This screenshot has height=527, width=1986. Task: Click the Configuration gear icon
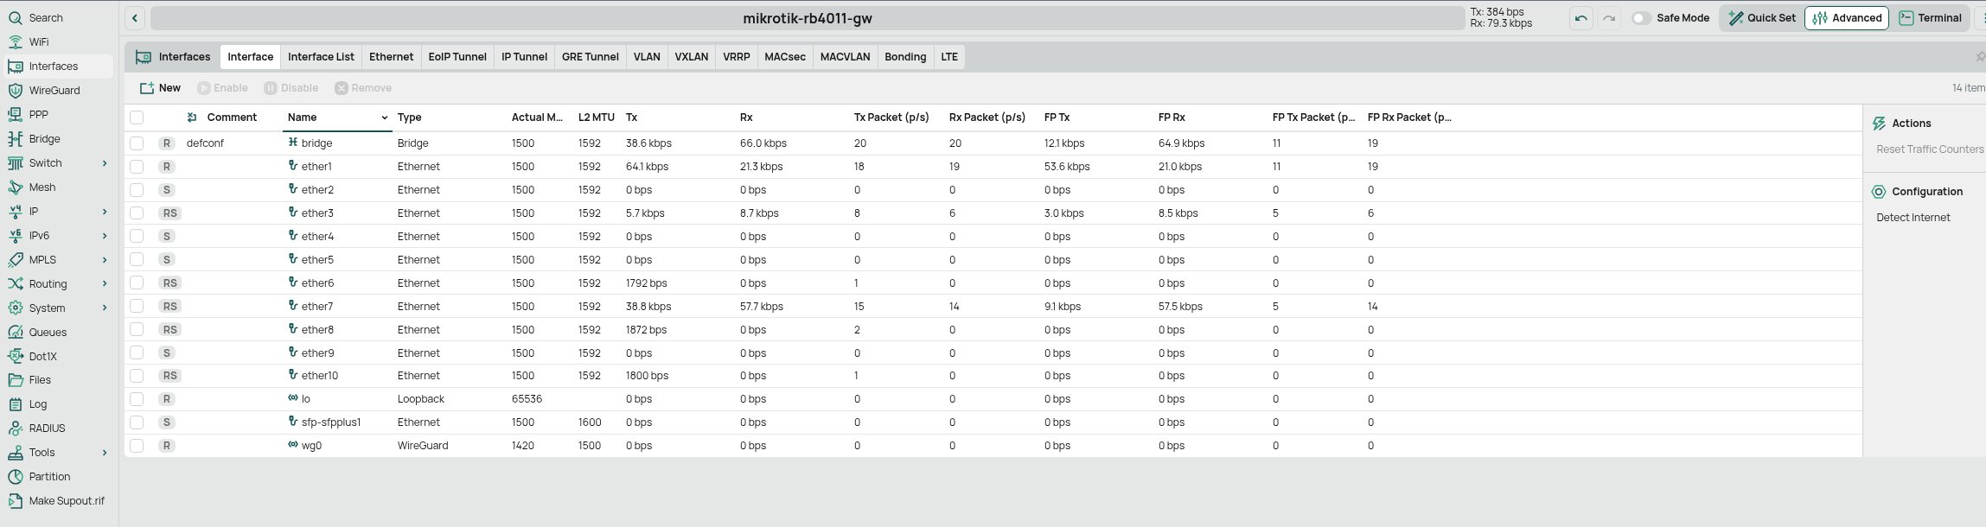tap(1879, 192)
